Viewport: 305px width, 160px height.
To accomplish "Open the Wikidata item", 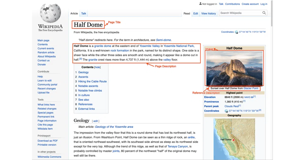I will 45,129.
